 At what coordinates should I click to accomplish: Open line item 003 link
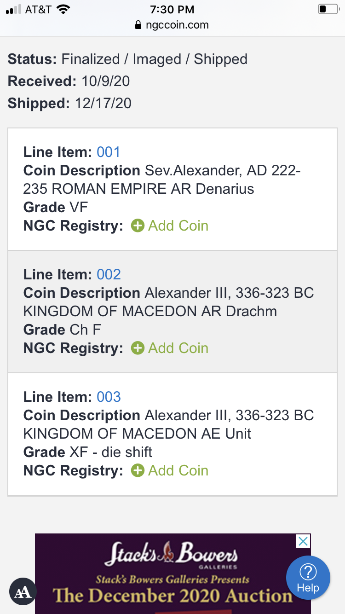click(109, 397)
